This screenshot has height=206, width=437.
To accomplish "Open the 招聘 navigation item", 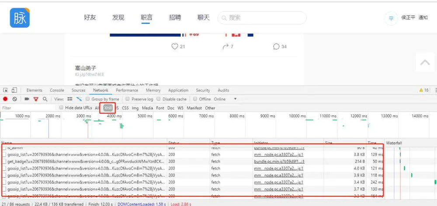I will (175, 17).
